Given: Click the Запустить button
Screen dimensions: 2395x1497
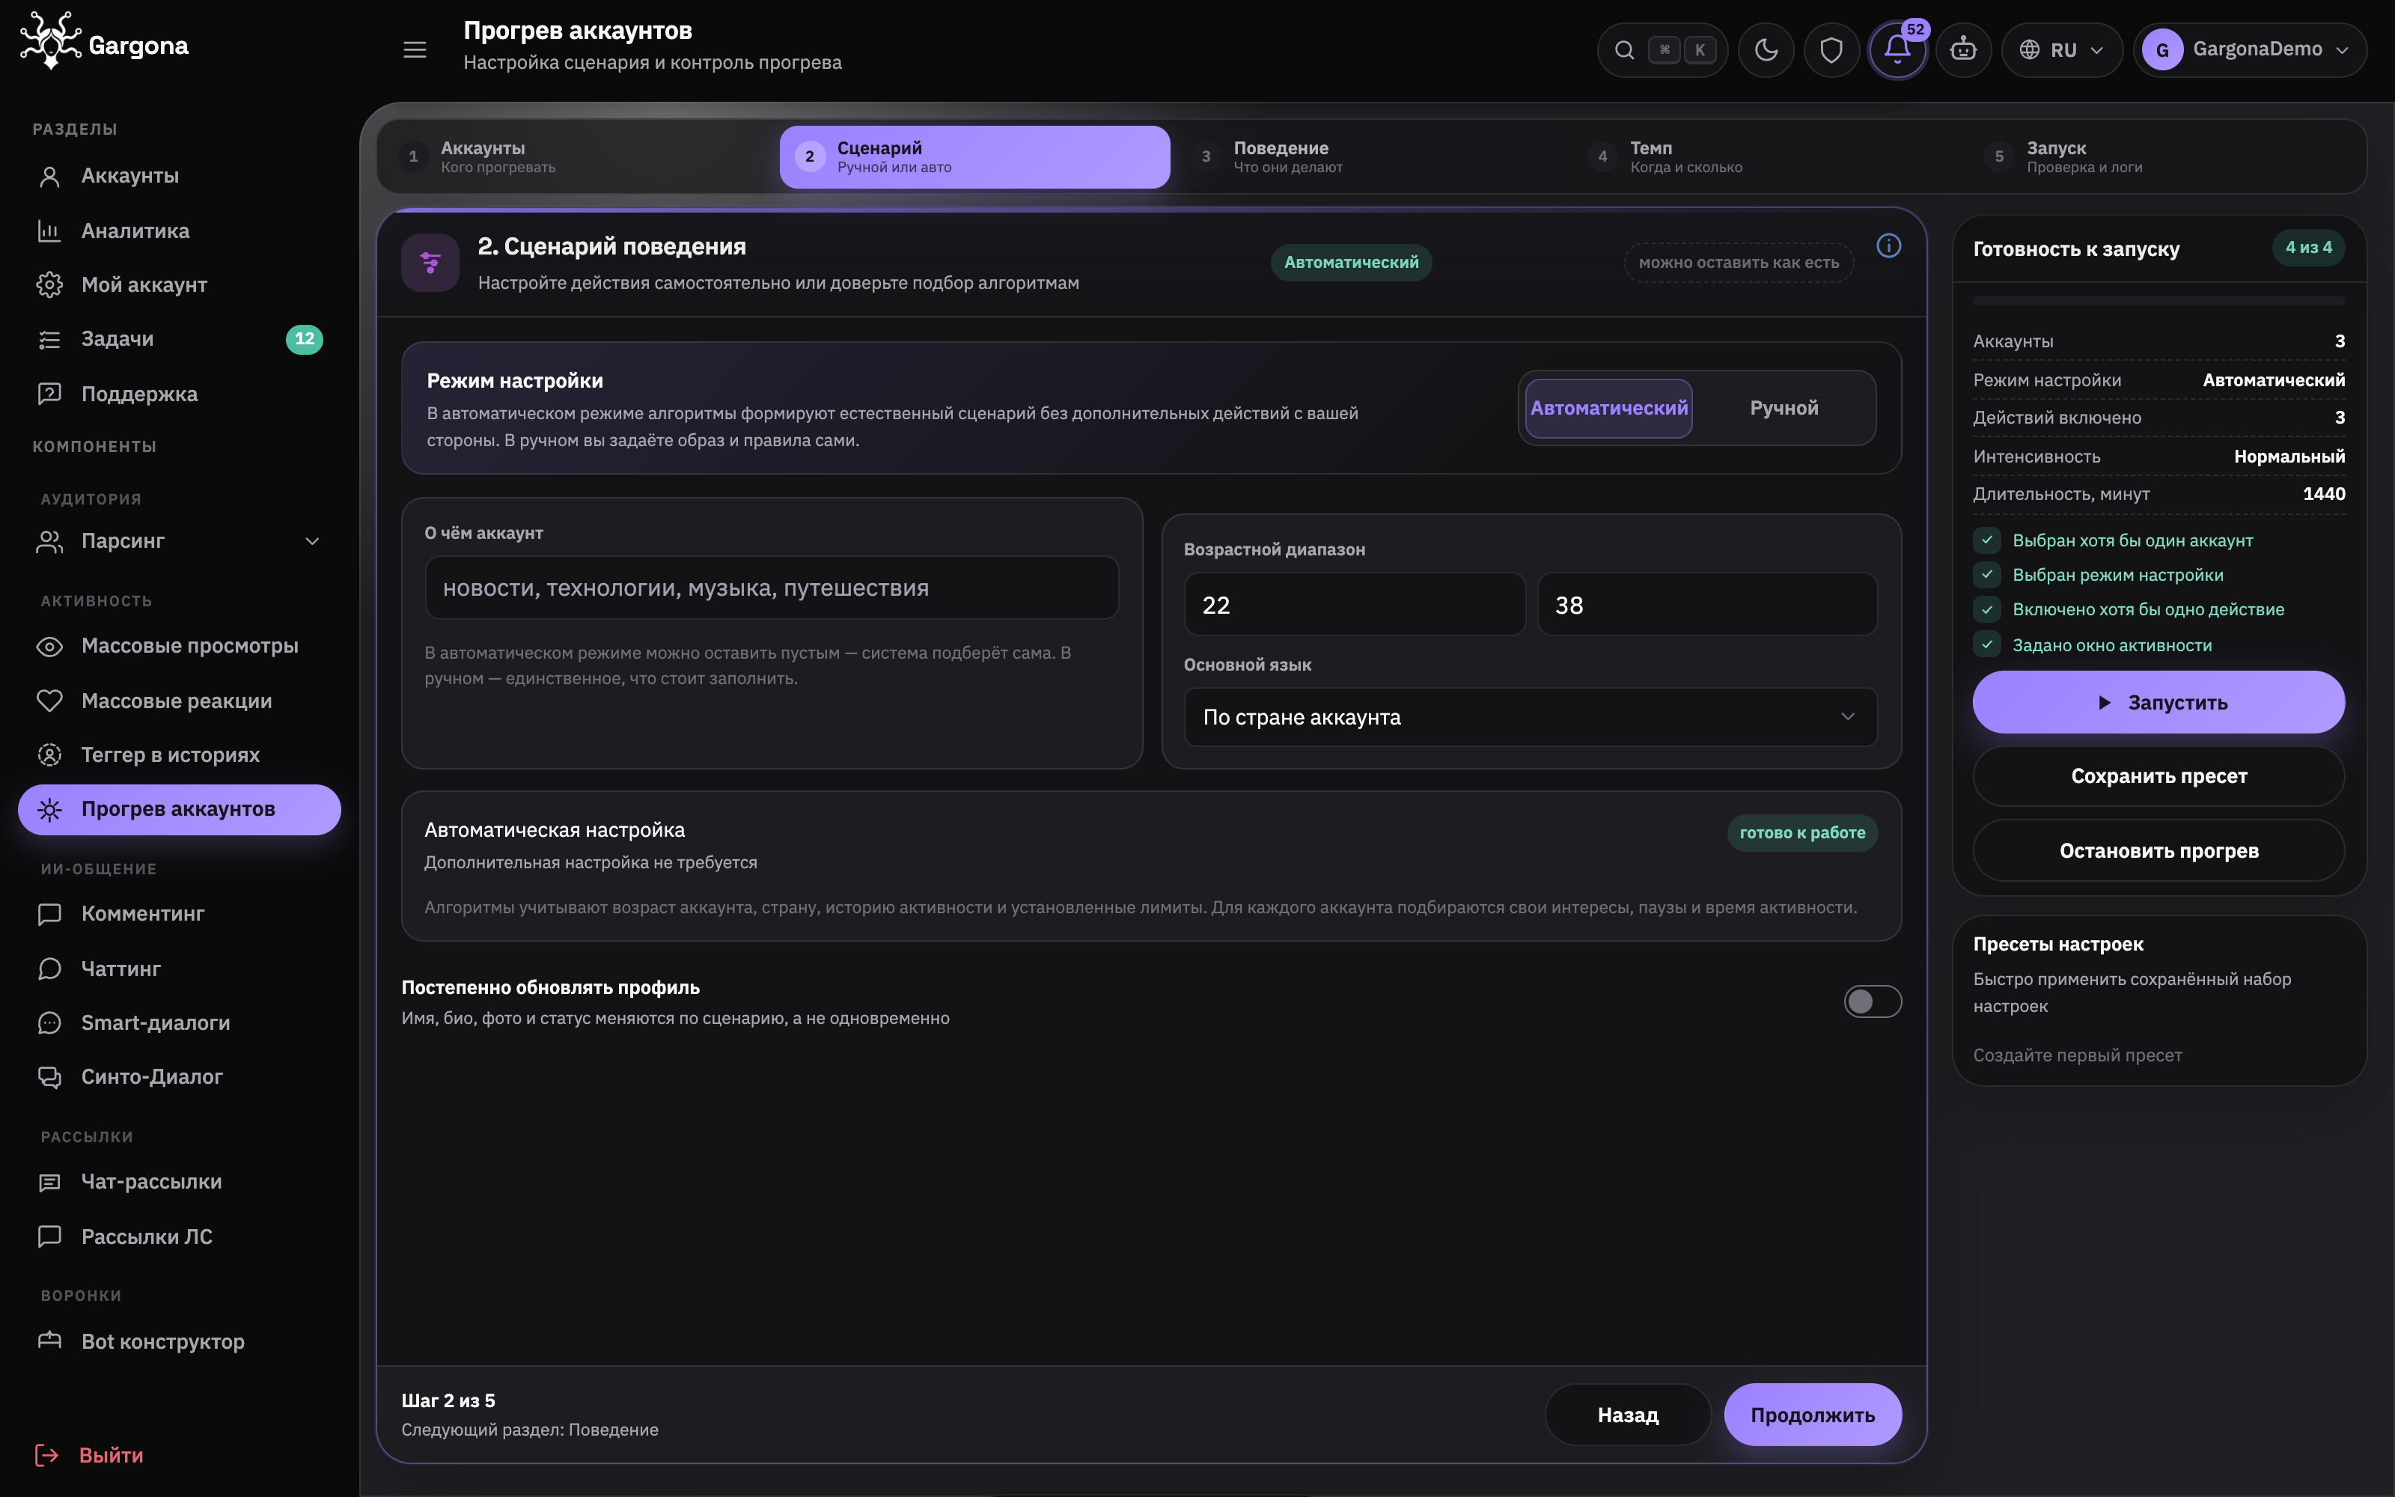Looking at the screenshot, I should tap(2158, 702).
